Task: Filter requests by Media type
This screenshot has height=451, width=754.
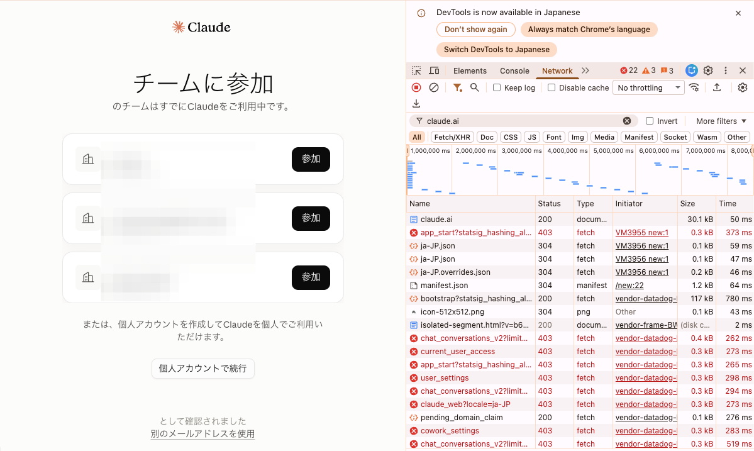Action: click(604, 137)
